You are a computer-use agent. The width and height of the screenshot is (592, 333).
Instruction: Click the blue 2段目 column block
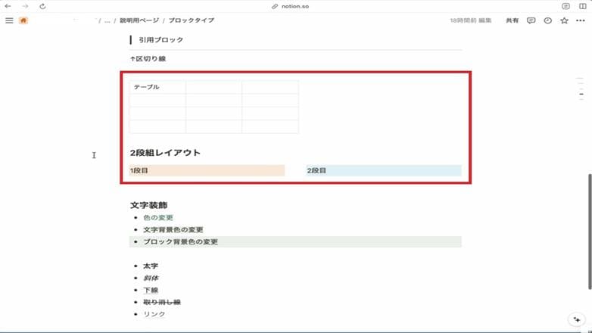click(384, 170)
